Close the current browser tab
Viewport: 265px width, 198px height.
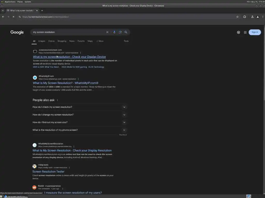tap(37, 11)
